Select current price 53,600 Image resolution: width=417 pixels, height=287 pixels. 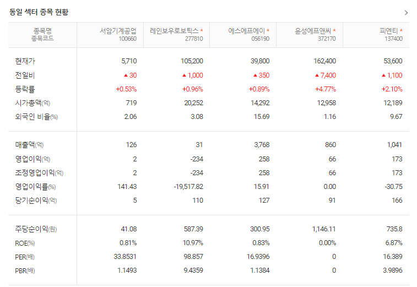coord(393,61)
